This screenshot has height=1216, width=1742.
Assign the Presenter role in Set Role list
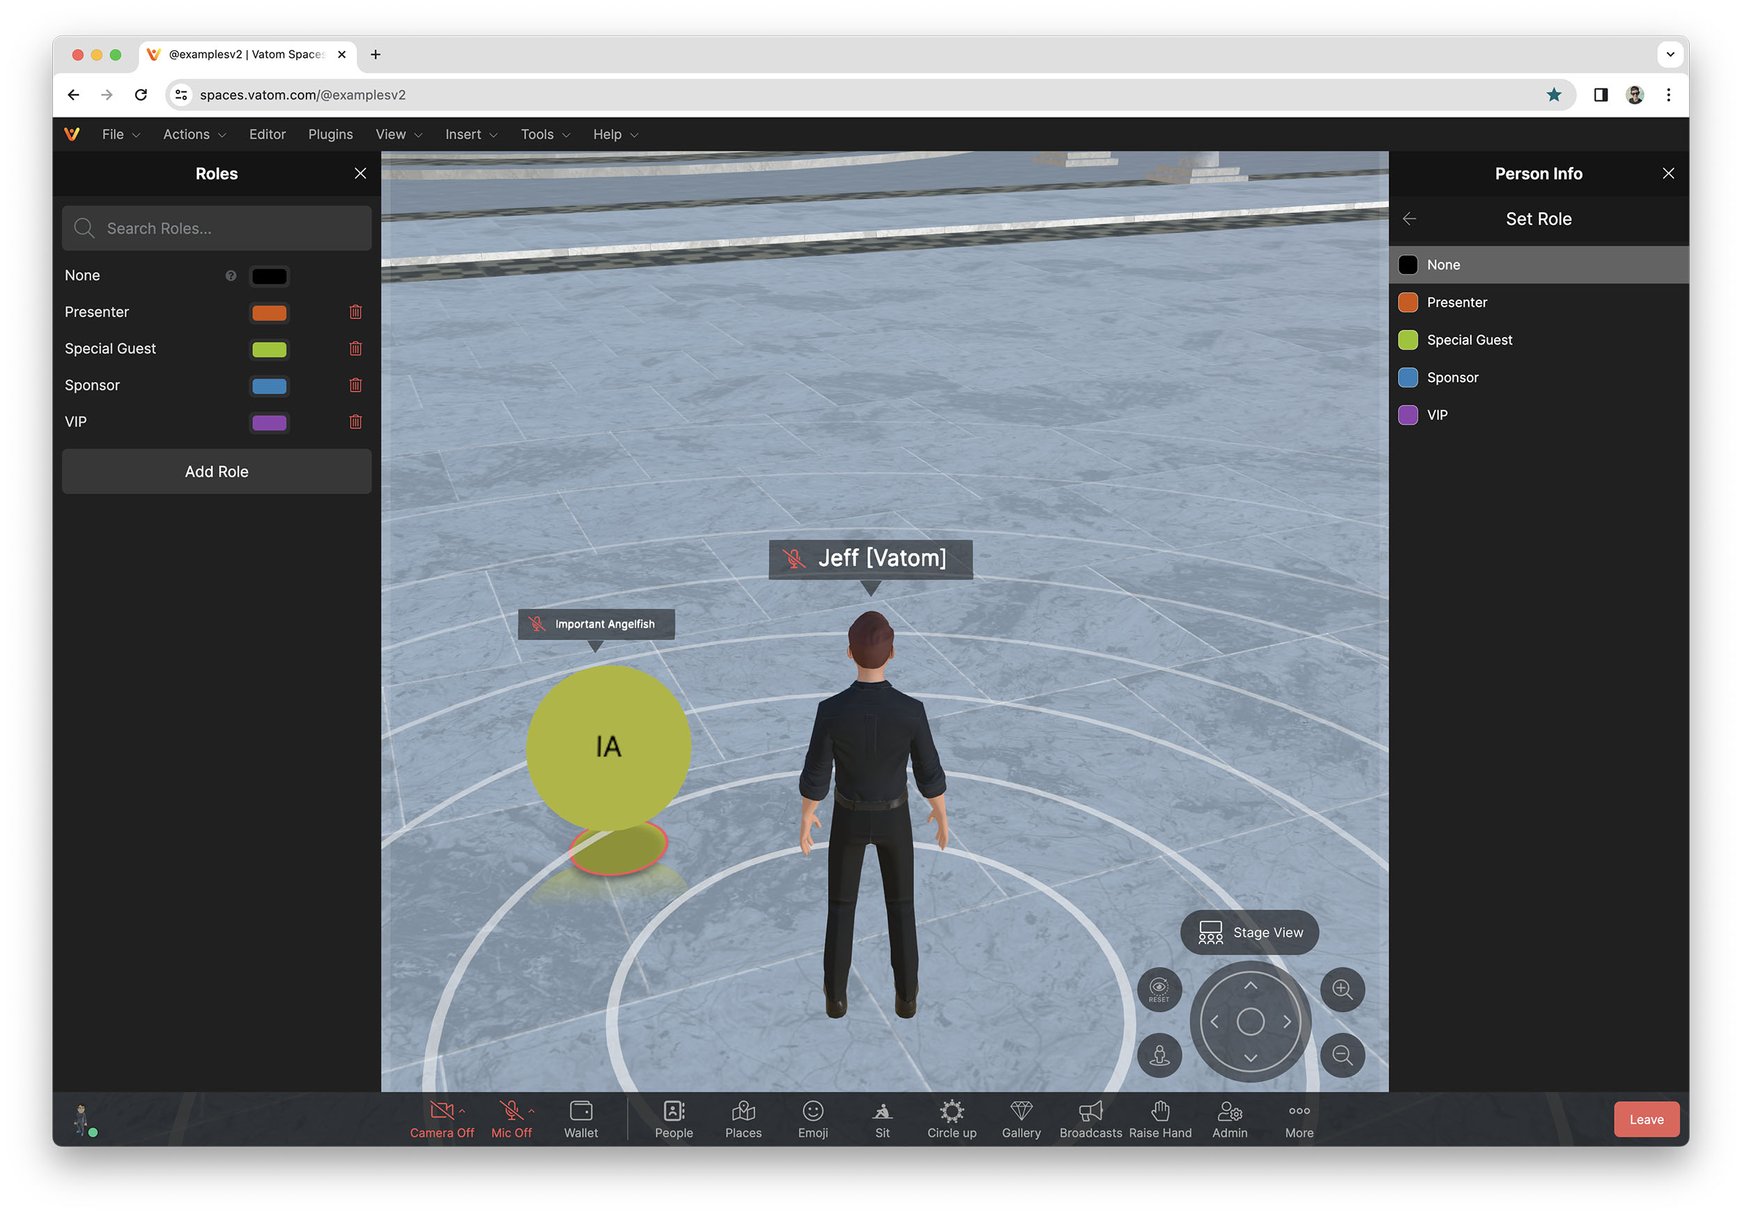[1538, 302]
